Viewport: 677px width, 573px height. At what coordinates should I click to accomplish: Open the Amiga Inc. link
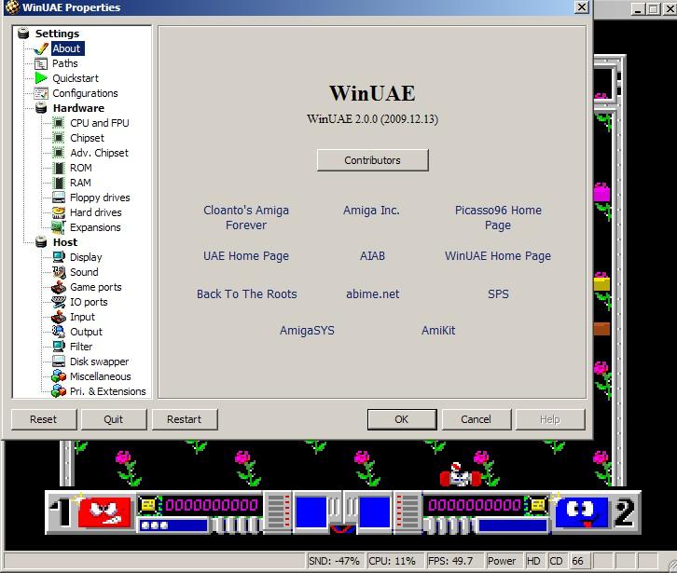tap(371, 211)
